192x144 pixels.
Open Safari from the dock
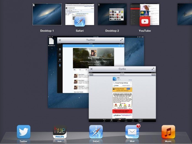click(96, 132)
